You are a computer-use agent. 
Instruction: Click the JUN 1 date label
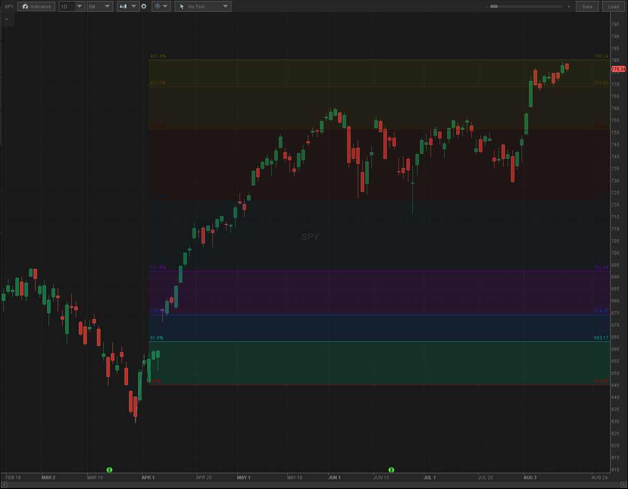[333, 478]
